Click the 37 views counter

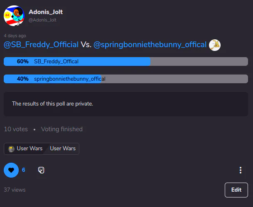15,190
